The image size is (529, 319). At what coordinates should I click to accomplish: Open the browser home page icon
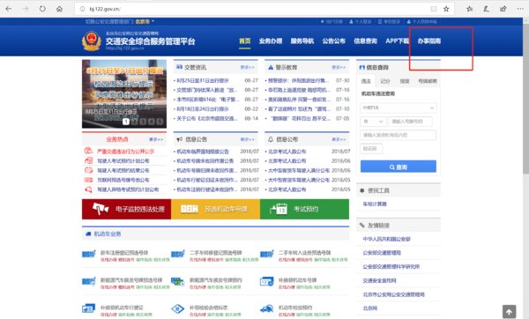[x=59, y=9]
